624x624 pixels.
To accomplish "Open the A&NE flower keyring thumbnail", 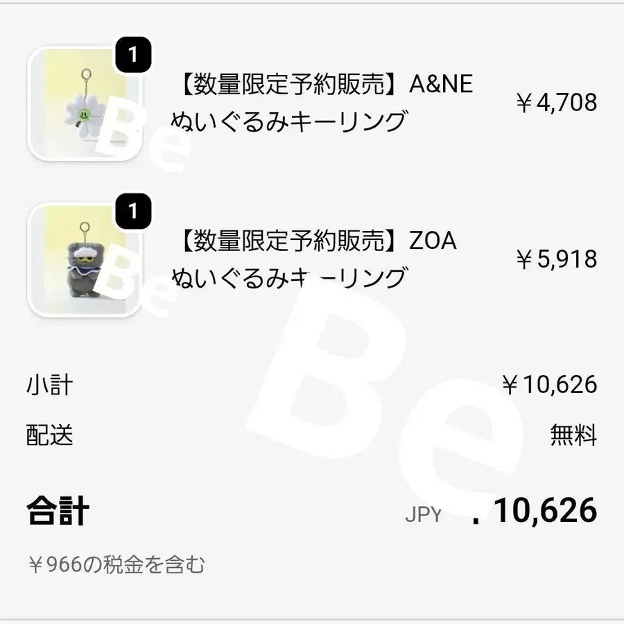I will tap(82, 104).
